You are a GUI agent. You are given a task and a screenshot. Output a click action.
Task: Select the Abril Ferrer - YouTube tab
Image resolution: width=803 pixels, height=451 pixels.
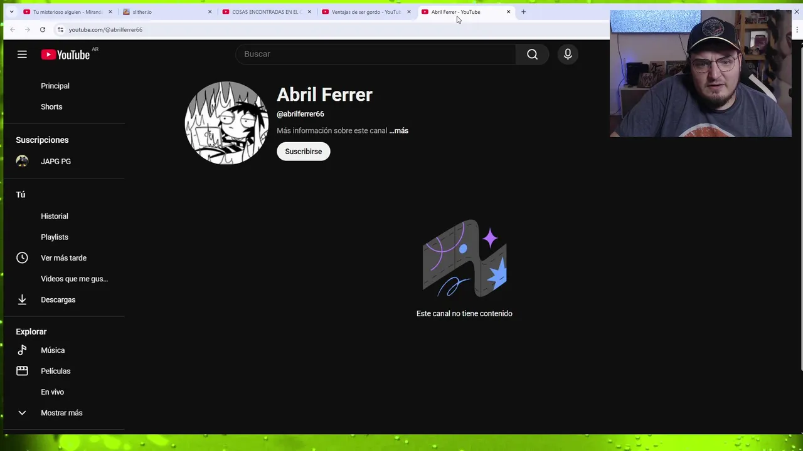coord(466,12)
